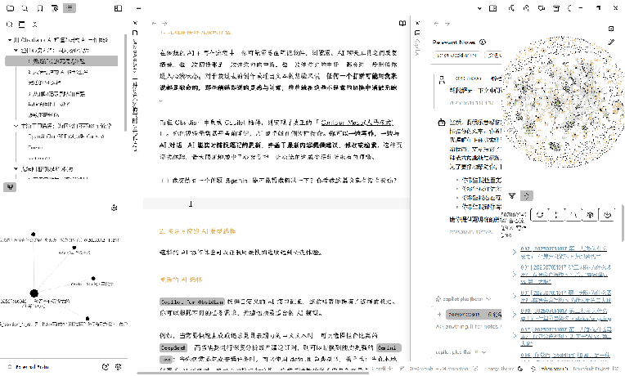Open the file explorer tab icon
625x376 pixels.
(x=11, y=8)
